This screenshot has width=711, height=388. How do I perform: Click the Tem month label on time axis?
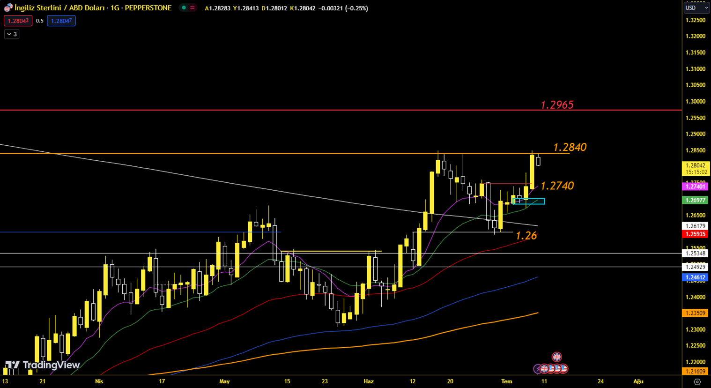click(x=507, y=381)
